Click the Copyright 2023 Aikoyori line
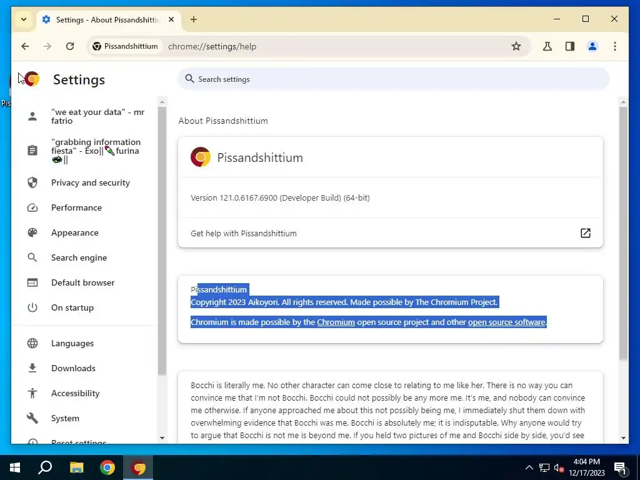 pos(344,302)
